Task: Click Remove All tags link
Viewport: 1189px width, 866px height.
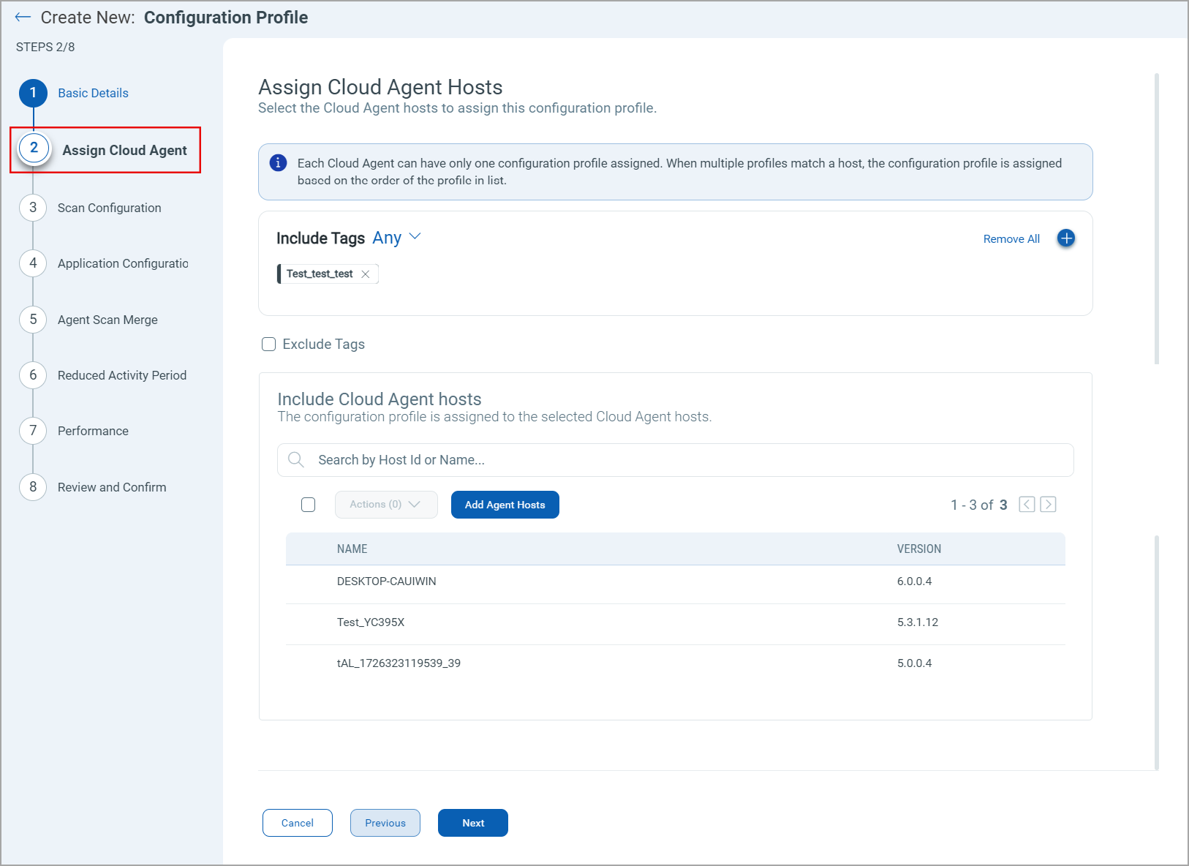Action: click(1011, 239)
